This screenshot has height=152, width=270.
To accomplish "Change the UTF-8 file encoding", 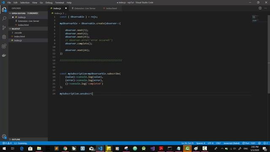I will [211, 143].
